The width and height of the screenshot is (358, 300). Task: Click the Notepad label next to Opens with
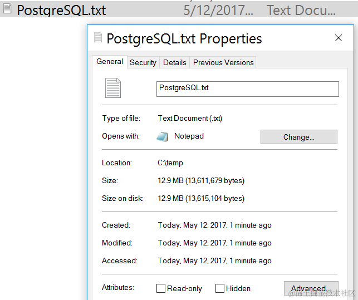tap(189, 136)
